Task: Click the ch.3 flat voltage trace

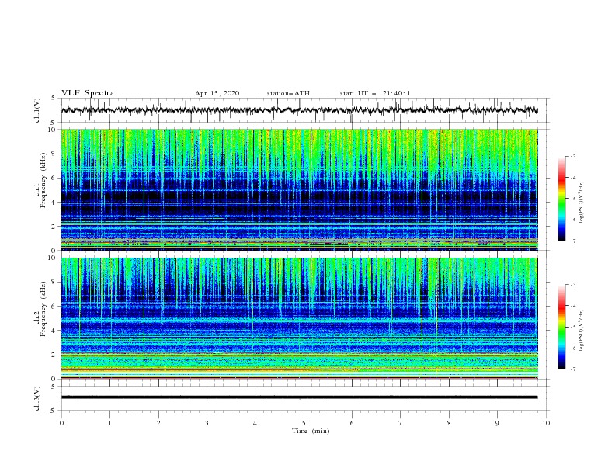Action: click(299, 397)
